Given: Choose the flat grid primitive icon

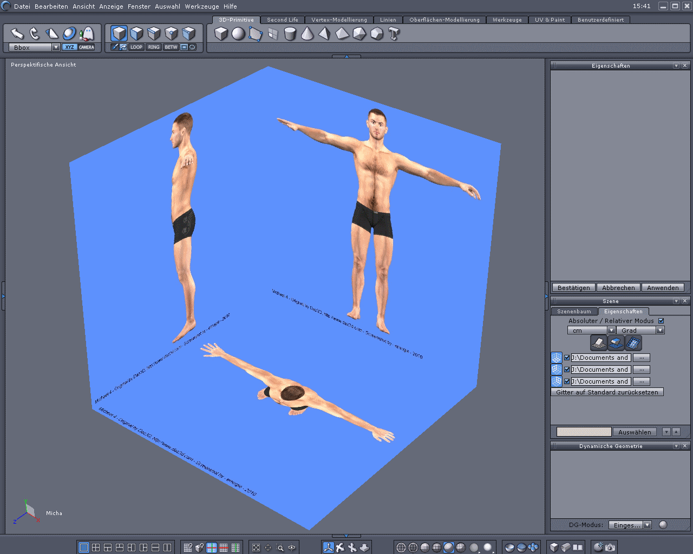Looking at the screenshot, I should (273, 34).
